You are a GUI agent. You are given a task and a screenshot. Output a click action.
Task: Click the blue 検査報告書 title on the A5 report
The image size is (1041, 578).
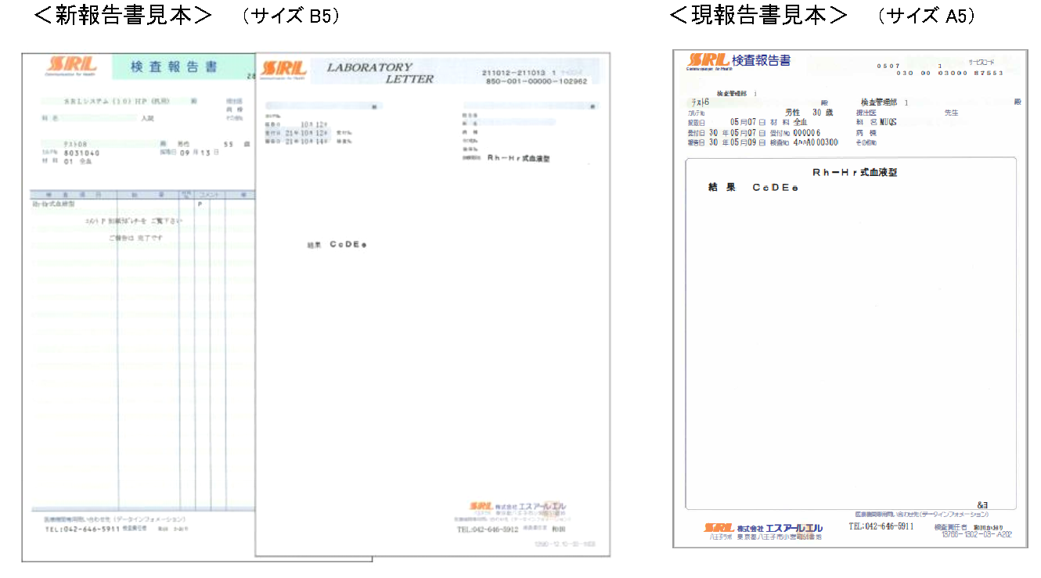761,60
